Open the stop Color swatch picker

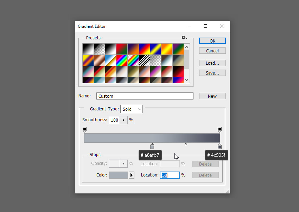coord(119,175)
